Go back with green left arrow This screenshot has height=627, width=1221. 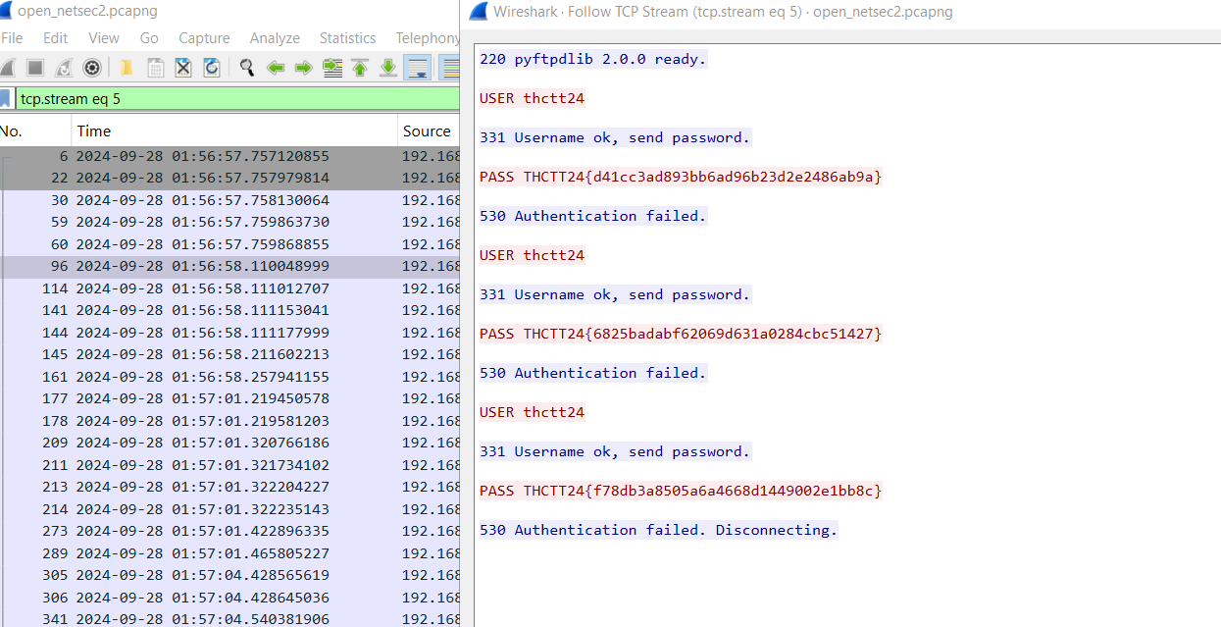click(x=276, y=68)
